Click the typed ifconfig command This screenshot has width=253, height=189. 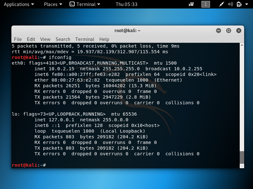click(60, 57)
